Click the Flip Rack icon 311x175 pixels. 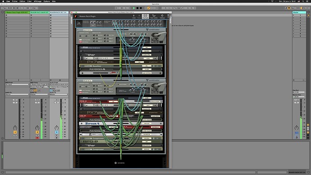pyautogui.click(x=145, y=16)
